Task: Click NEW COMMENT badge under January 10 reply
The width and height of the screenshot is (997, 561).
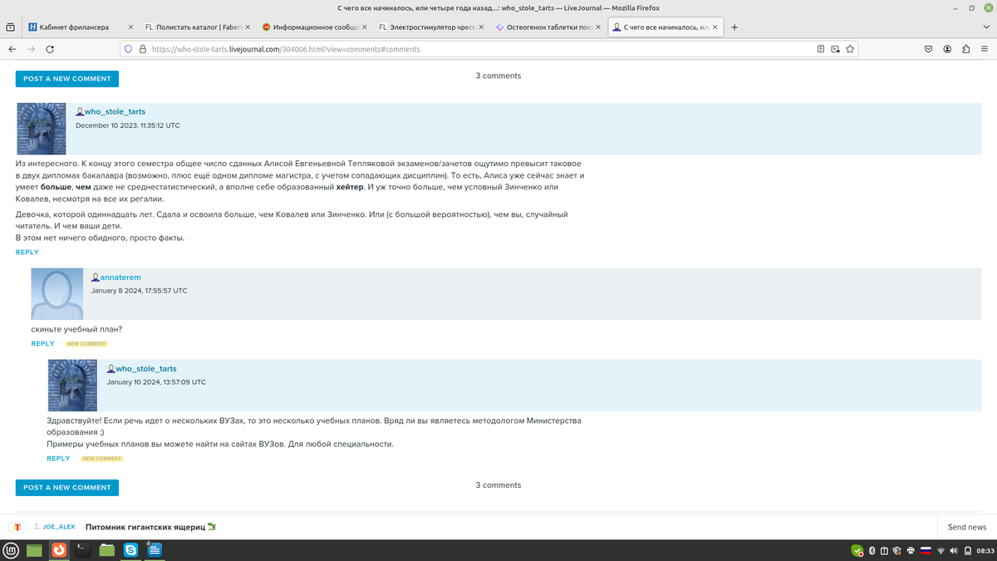Action: coord(102,459)
